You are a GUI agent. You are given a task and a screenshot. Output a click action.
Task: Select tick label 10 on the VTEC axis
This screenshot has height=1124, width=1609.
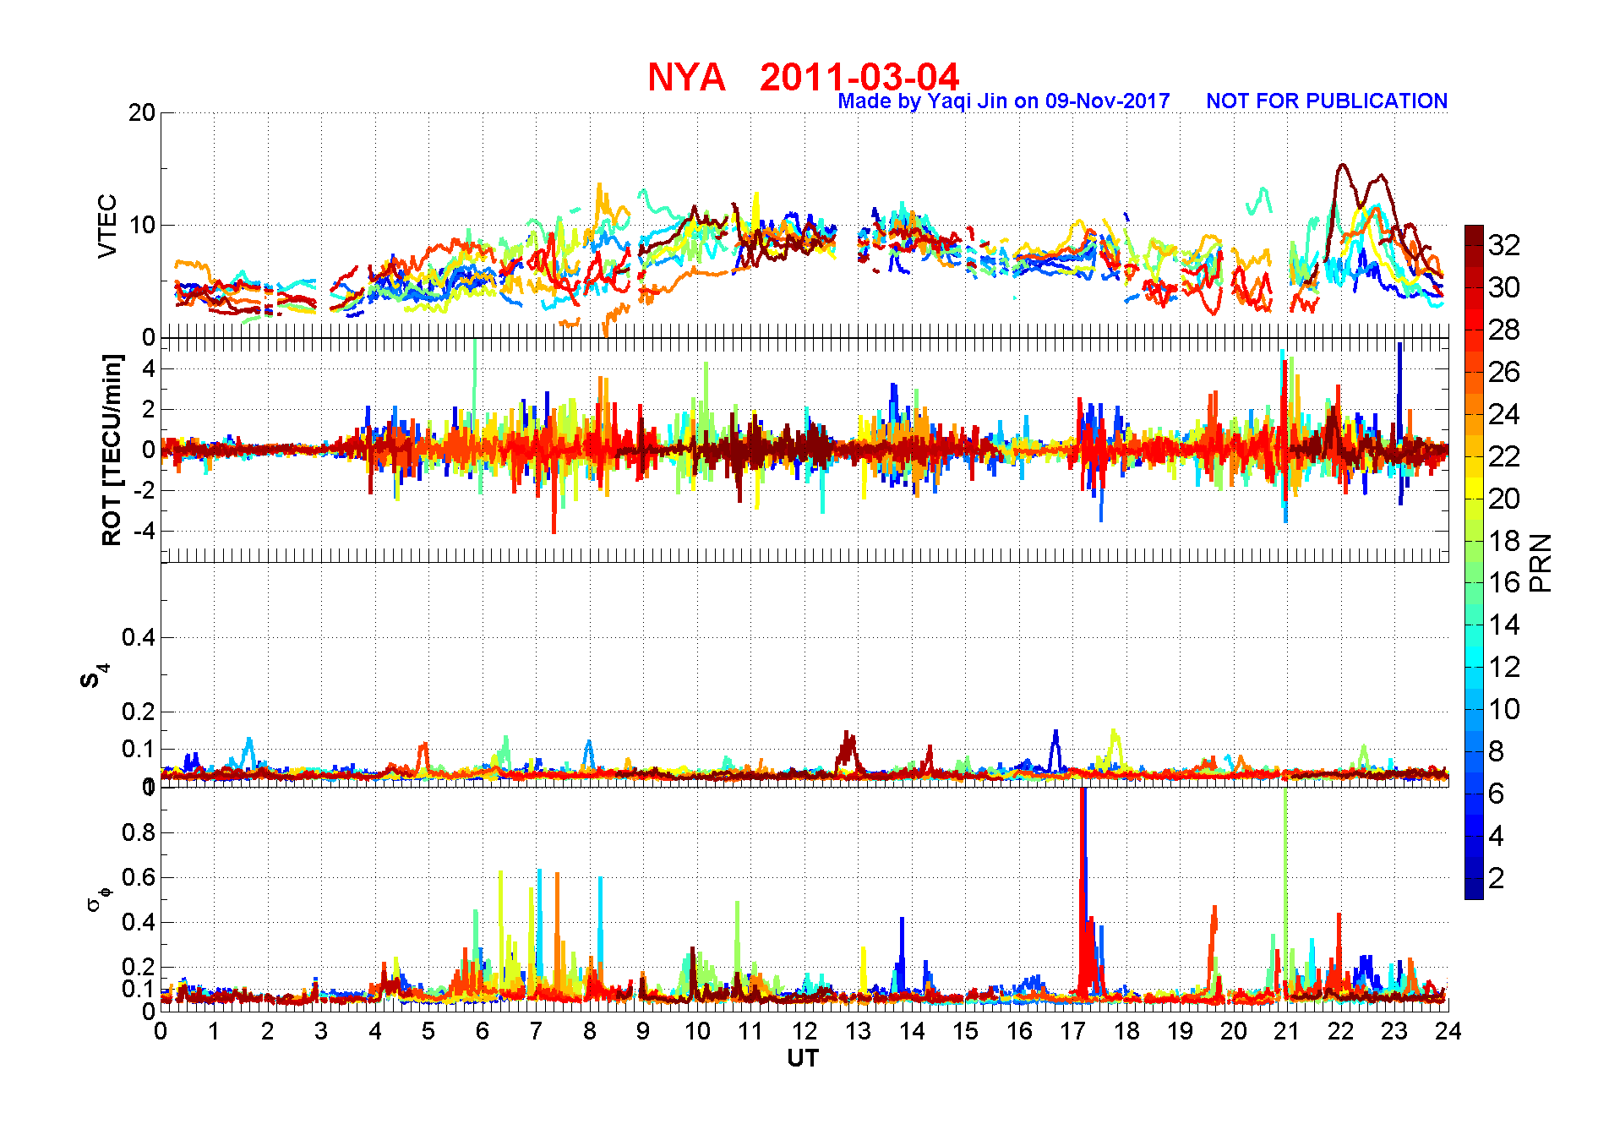142,225
